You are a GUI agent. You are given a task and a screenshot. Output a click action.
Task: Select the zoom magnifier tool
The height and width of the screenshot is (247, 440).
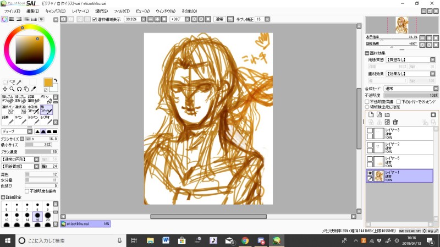coord(12,89)
